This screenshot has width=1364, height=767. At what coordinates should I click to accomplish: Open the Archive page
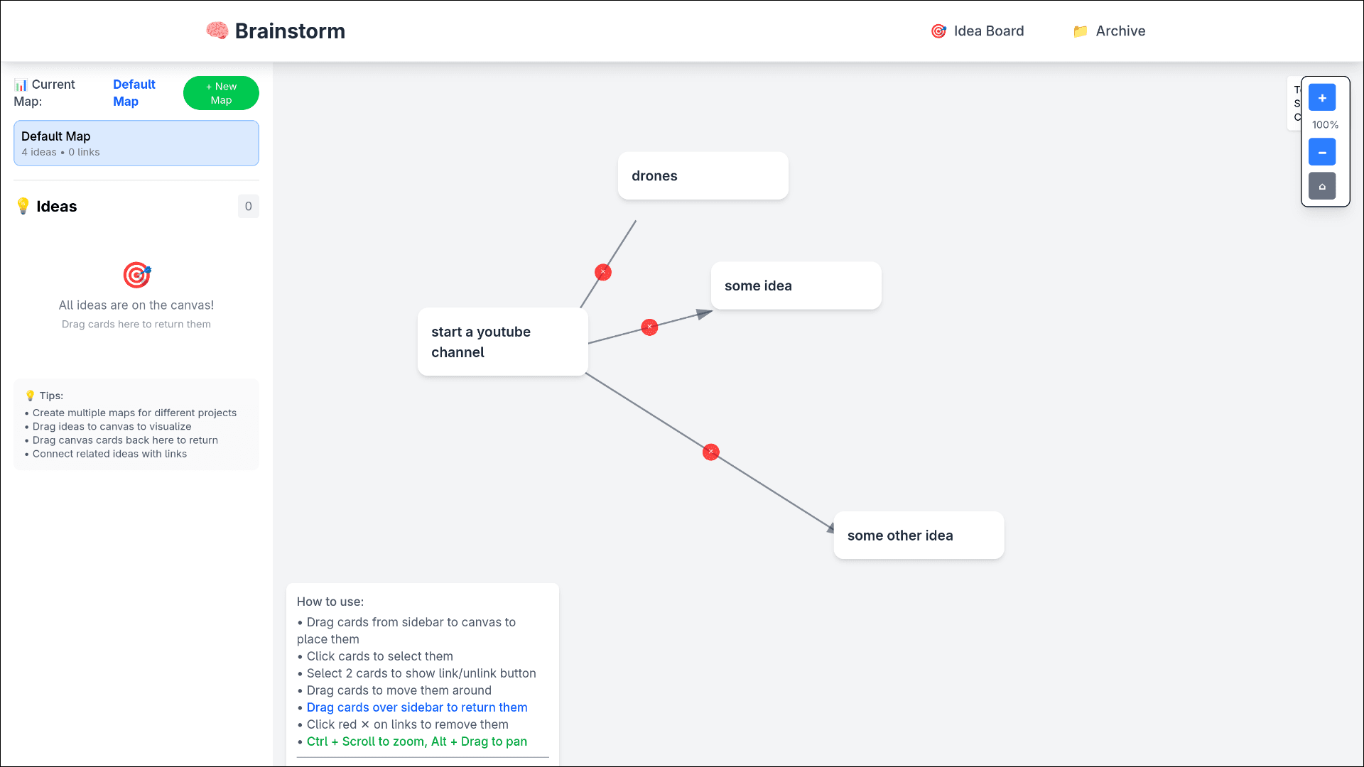pos(1120,31)
